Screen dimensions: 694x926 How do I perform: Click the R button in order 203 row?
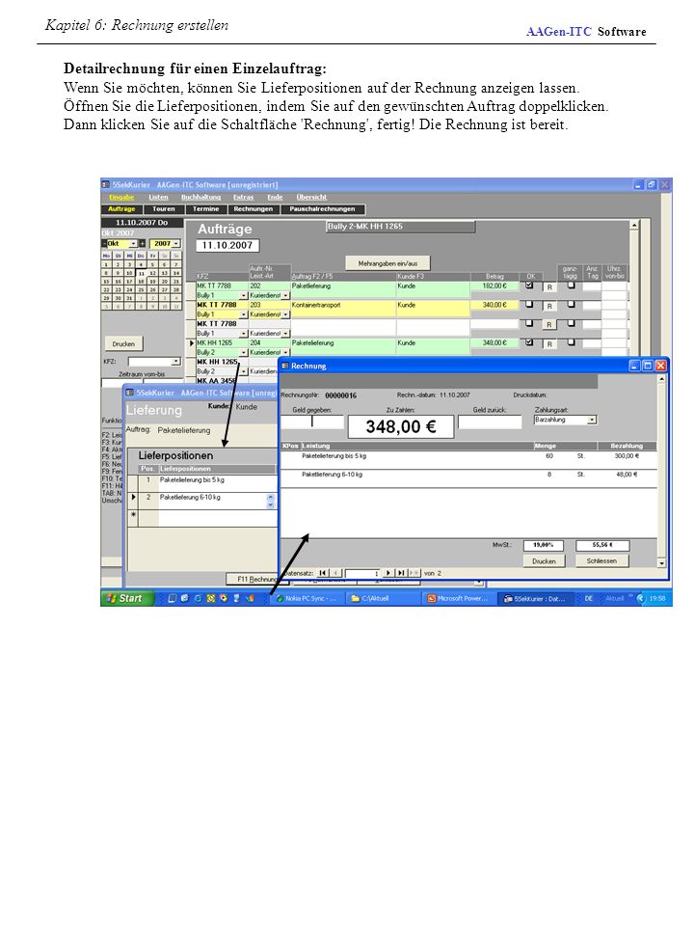point(548,306)
